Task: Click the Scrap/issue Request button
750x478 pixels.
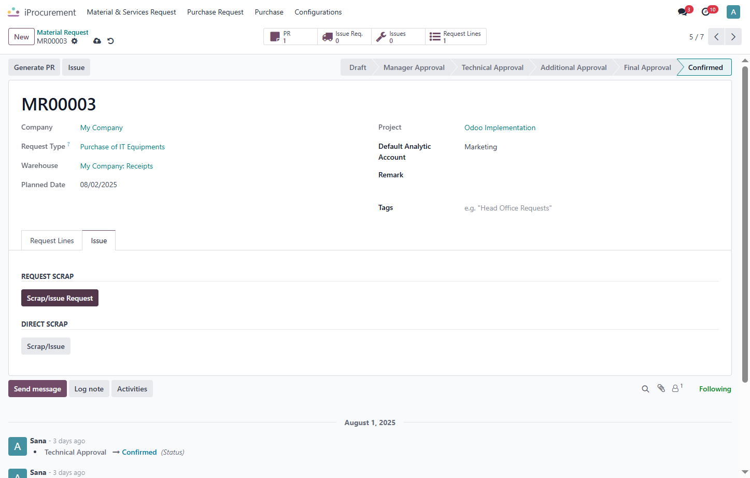Action: coord(60,298)
